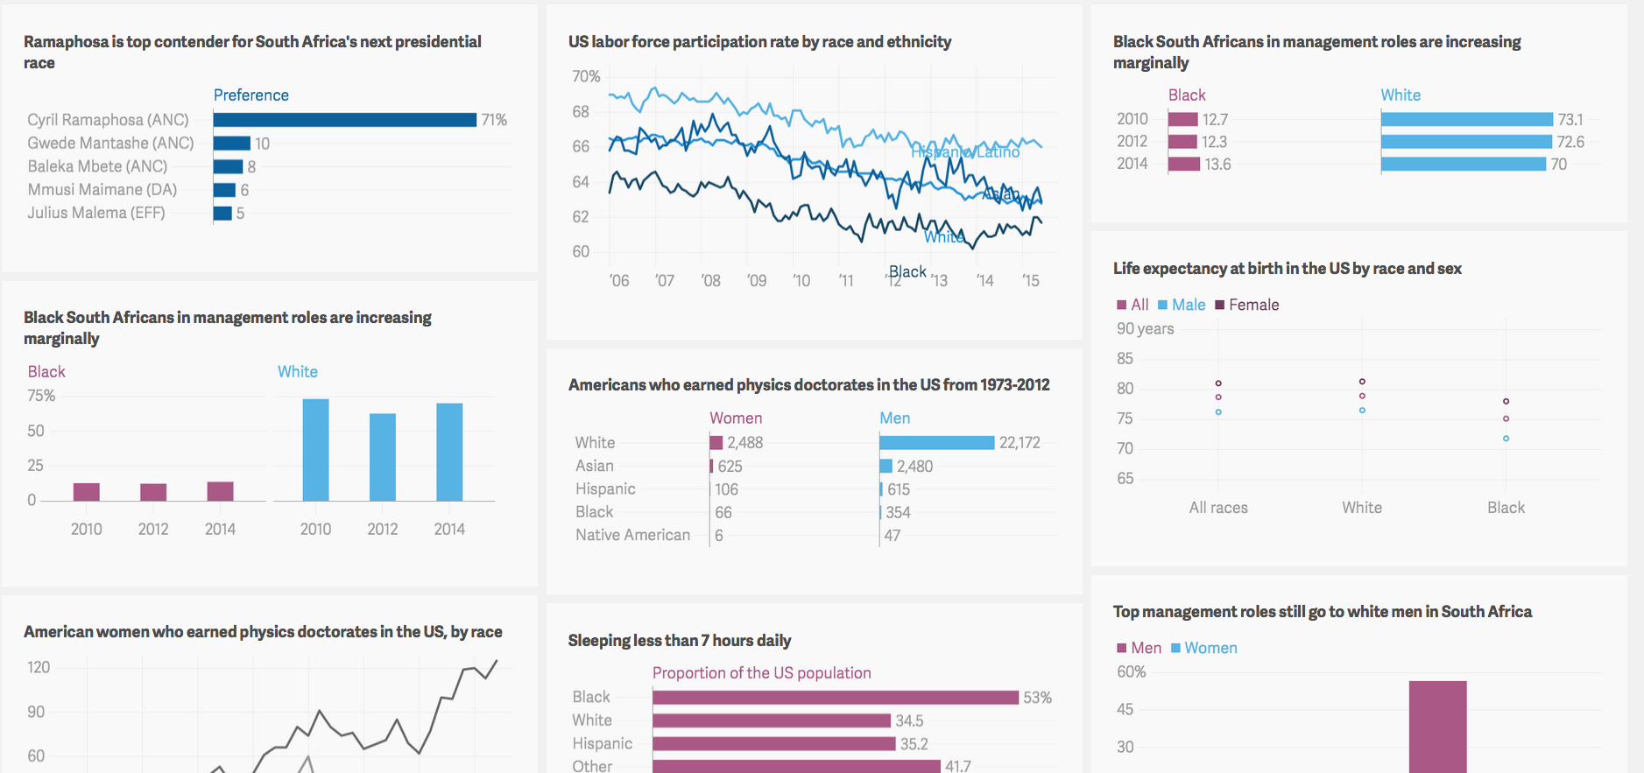Click Gwede Mantashe's bar labeled 10
Screen dimensions: 1644x773
231,144
